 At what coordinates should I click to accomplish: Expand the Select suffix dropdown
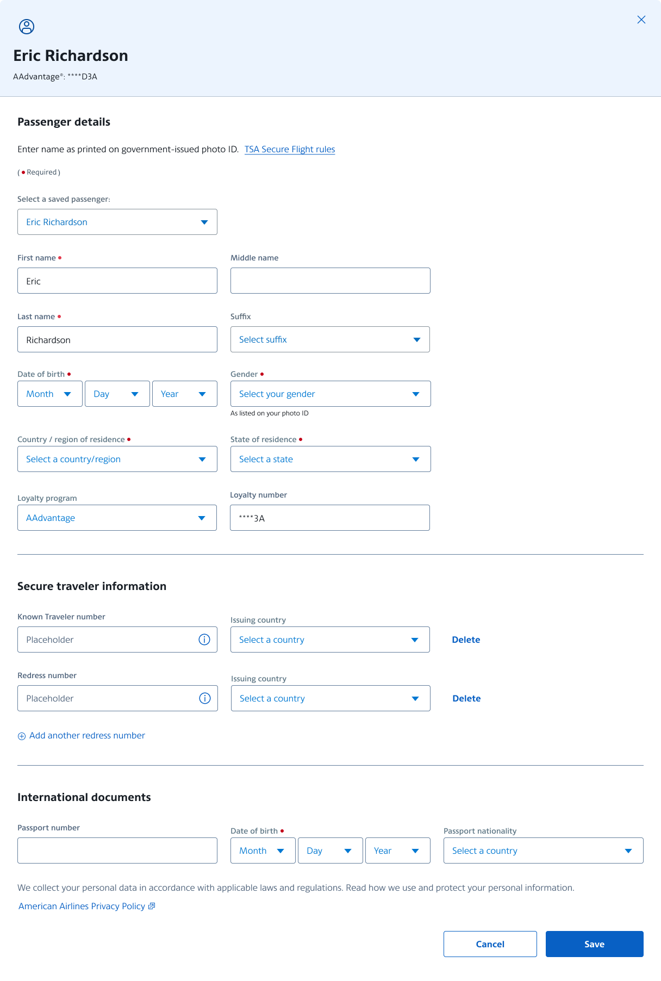[330, 339]
